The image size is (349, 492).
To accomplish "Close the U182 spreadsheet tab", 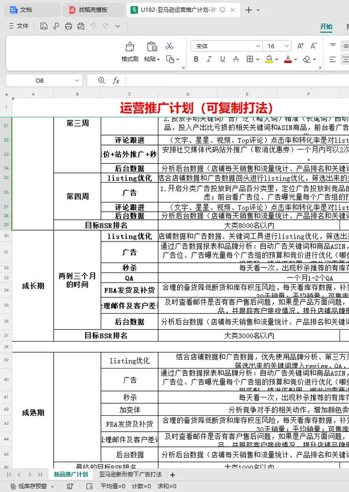I will pos(233,10).
